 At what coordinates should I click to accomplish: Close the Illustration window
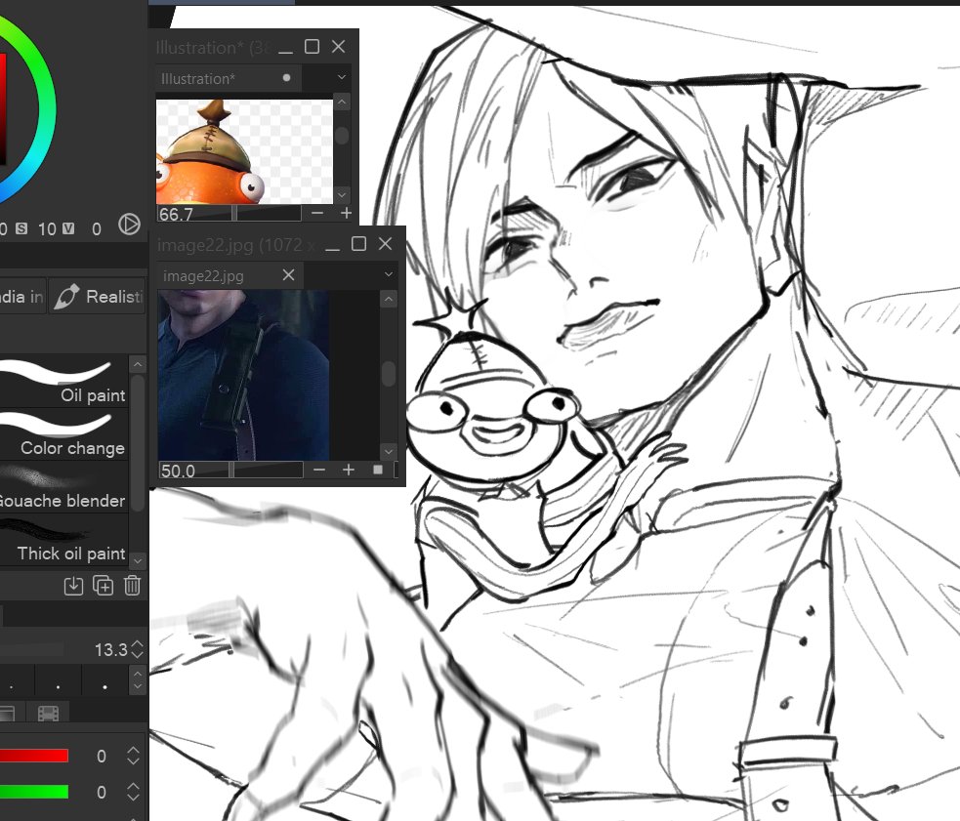tap(339, 47)
